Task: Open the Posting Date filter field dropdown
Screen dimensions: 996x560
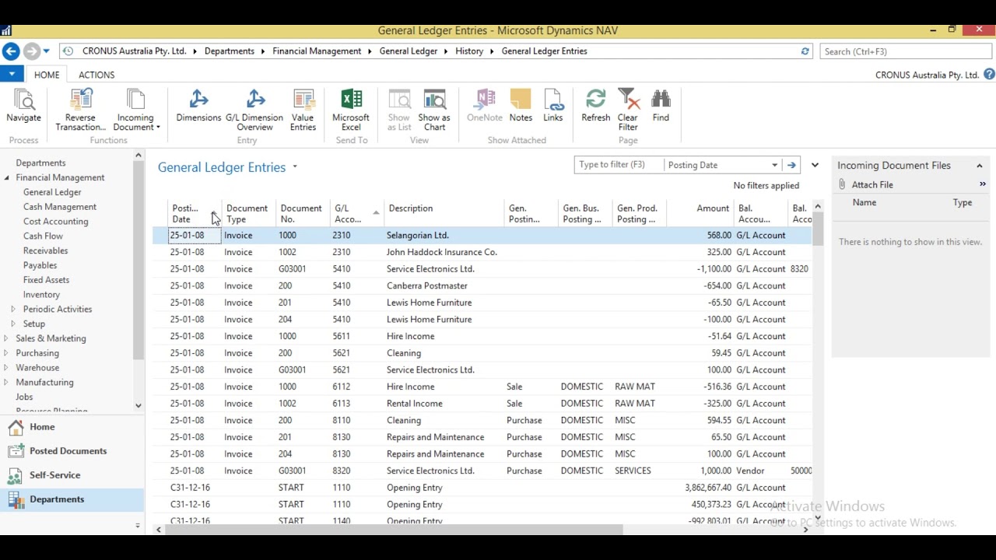Action: click(774, 165)
